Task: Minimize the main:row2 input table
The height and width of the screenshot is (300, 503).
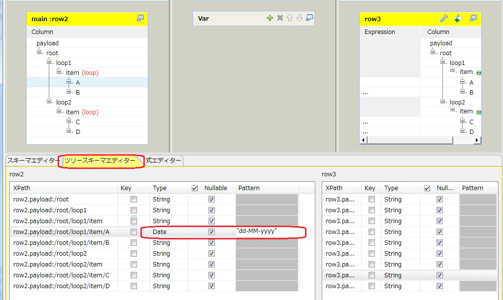Action: point(140,18)
